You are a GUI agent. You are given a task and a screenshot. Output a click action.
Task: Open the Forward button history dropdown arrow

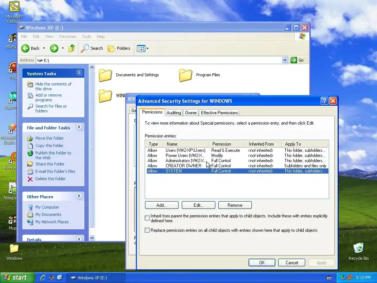(63, 48)
